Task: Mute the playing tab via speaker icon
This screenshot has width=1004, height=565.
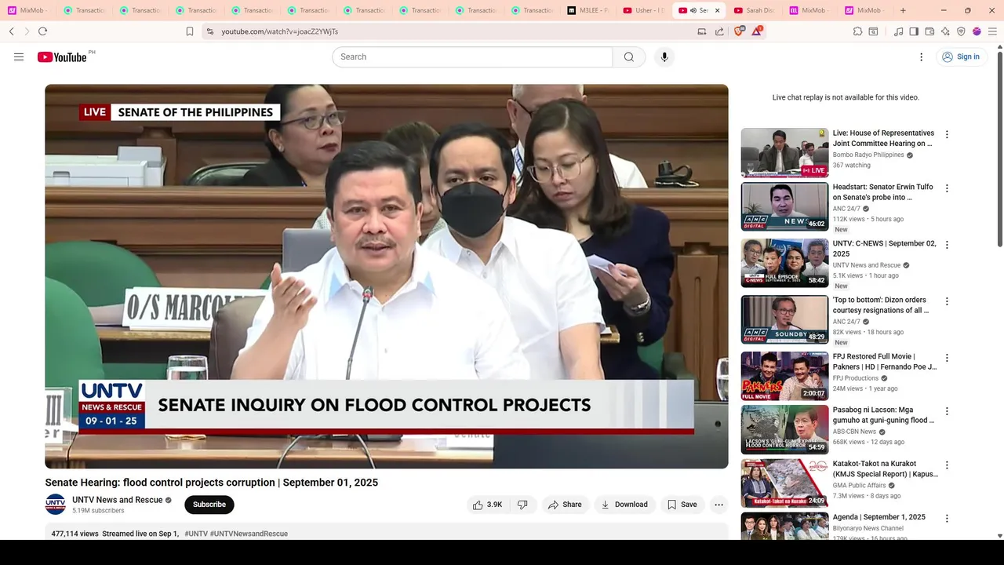Action: [x=693, y=10]
